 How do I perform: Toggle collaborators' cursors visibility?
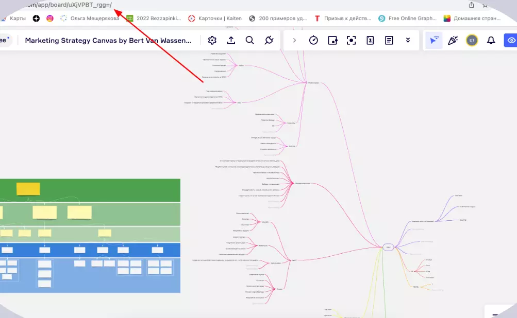[434, 41]
